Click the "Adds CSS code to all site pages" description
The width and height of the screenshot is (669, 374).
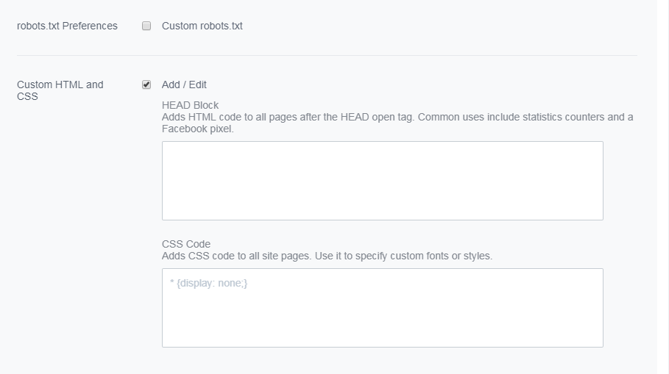327,256
